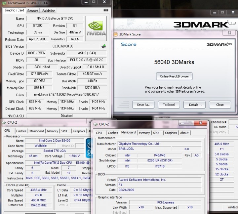Click the Release Date field Apr 02, 2009
238x214 pixels.
click(37, 39)
